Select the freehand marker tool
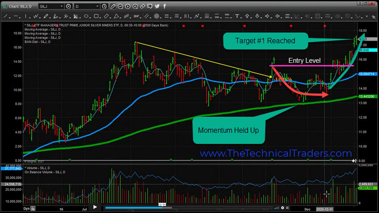379x213 pixels. point(45,16)
